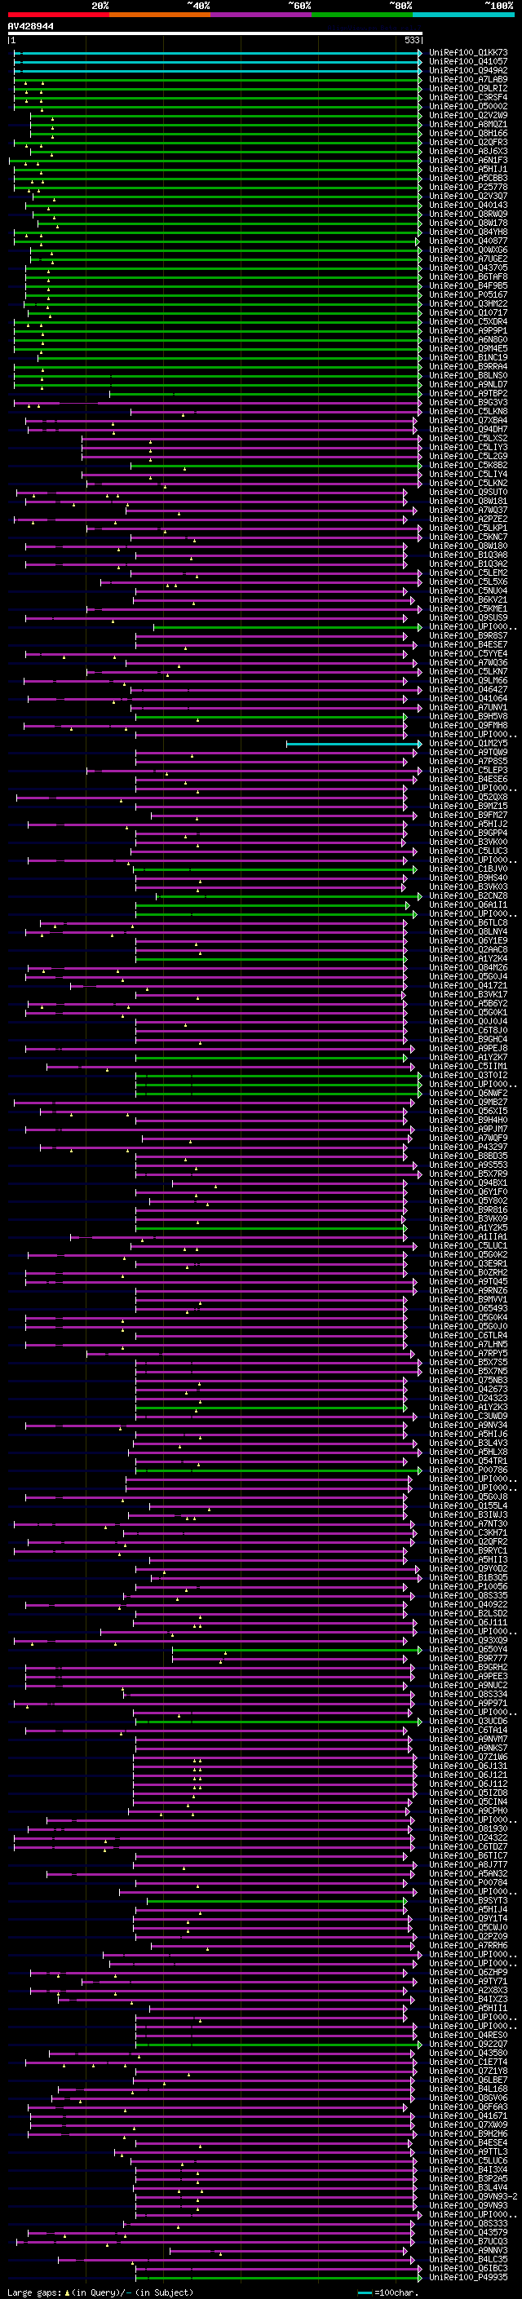The width and height of the screenshot is (522, 2299).
Task: Click the purple ~60% identity legend segment
Action: pos(262,15)
